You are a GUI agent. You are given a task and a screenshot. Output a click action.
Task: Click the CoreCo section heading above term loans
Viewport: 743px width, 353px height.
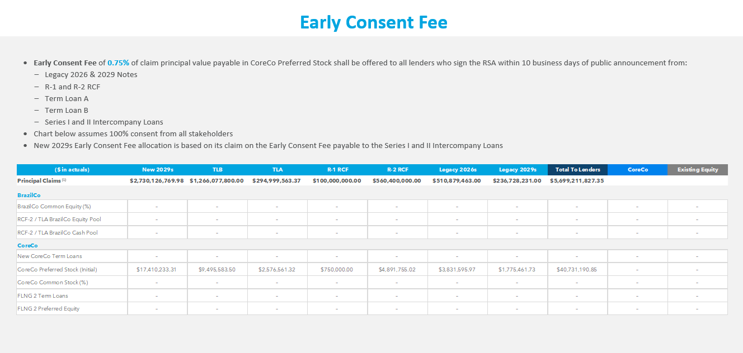point(27,245)
